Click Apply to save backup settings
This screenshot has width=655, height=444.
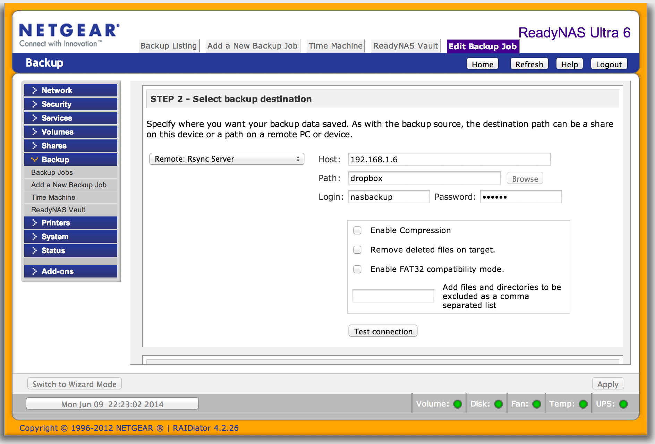[x=607, y=384]
